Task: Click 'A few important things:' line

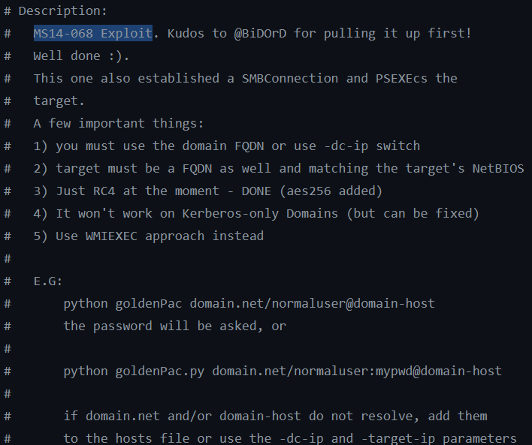Action: coord(119,123)
